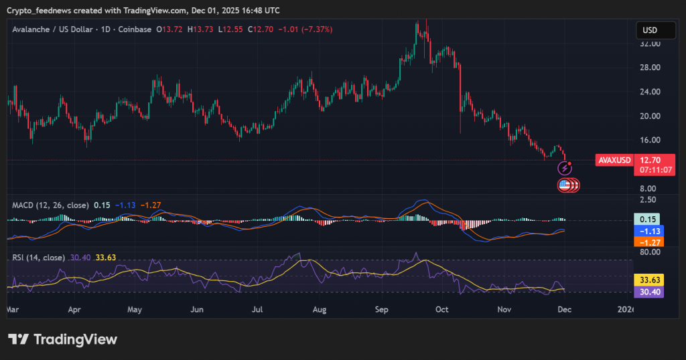The width and height of the screenshot is (686, 360).
Task: Click the high value H13.73
Action: [200, 29]
